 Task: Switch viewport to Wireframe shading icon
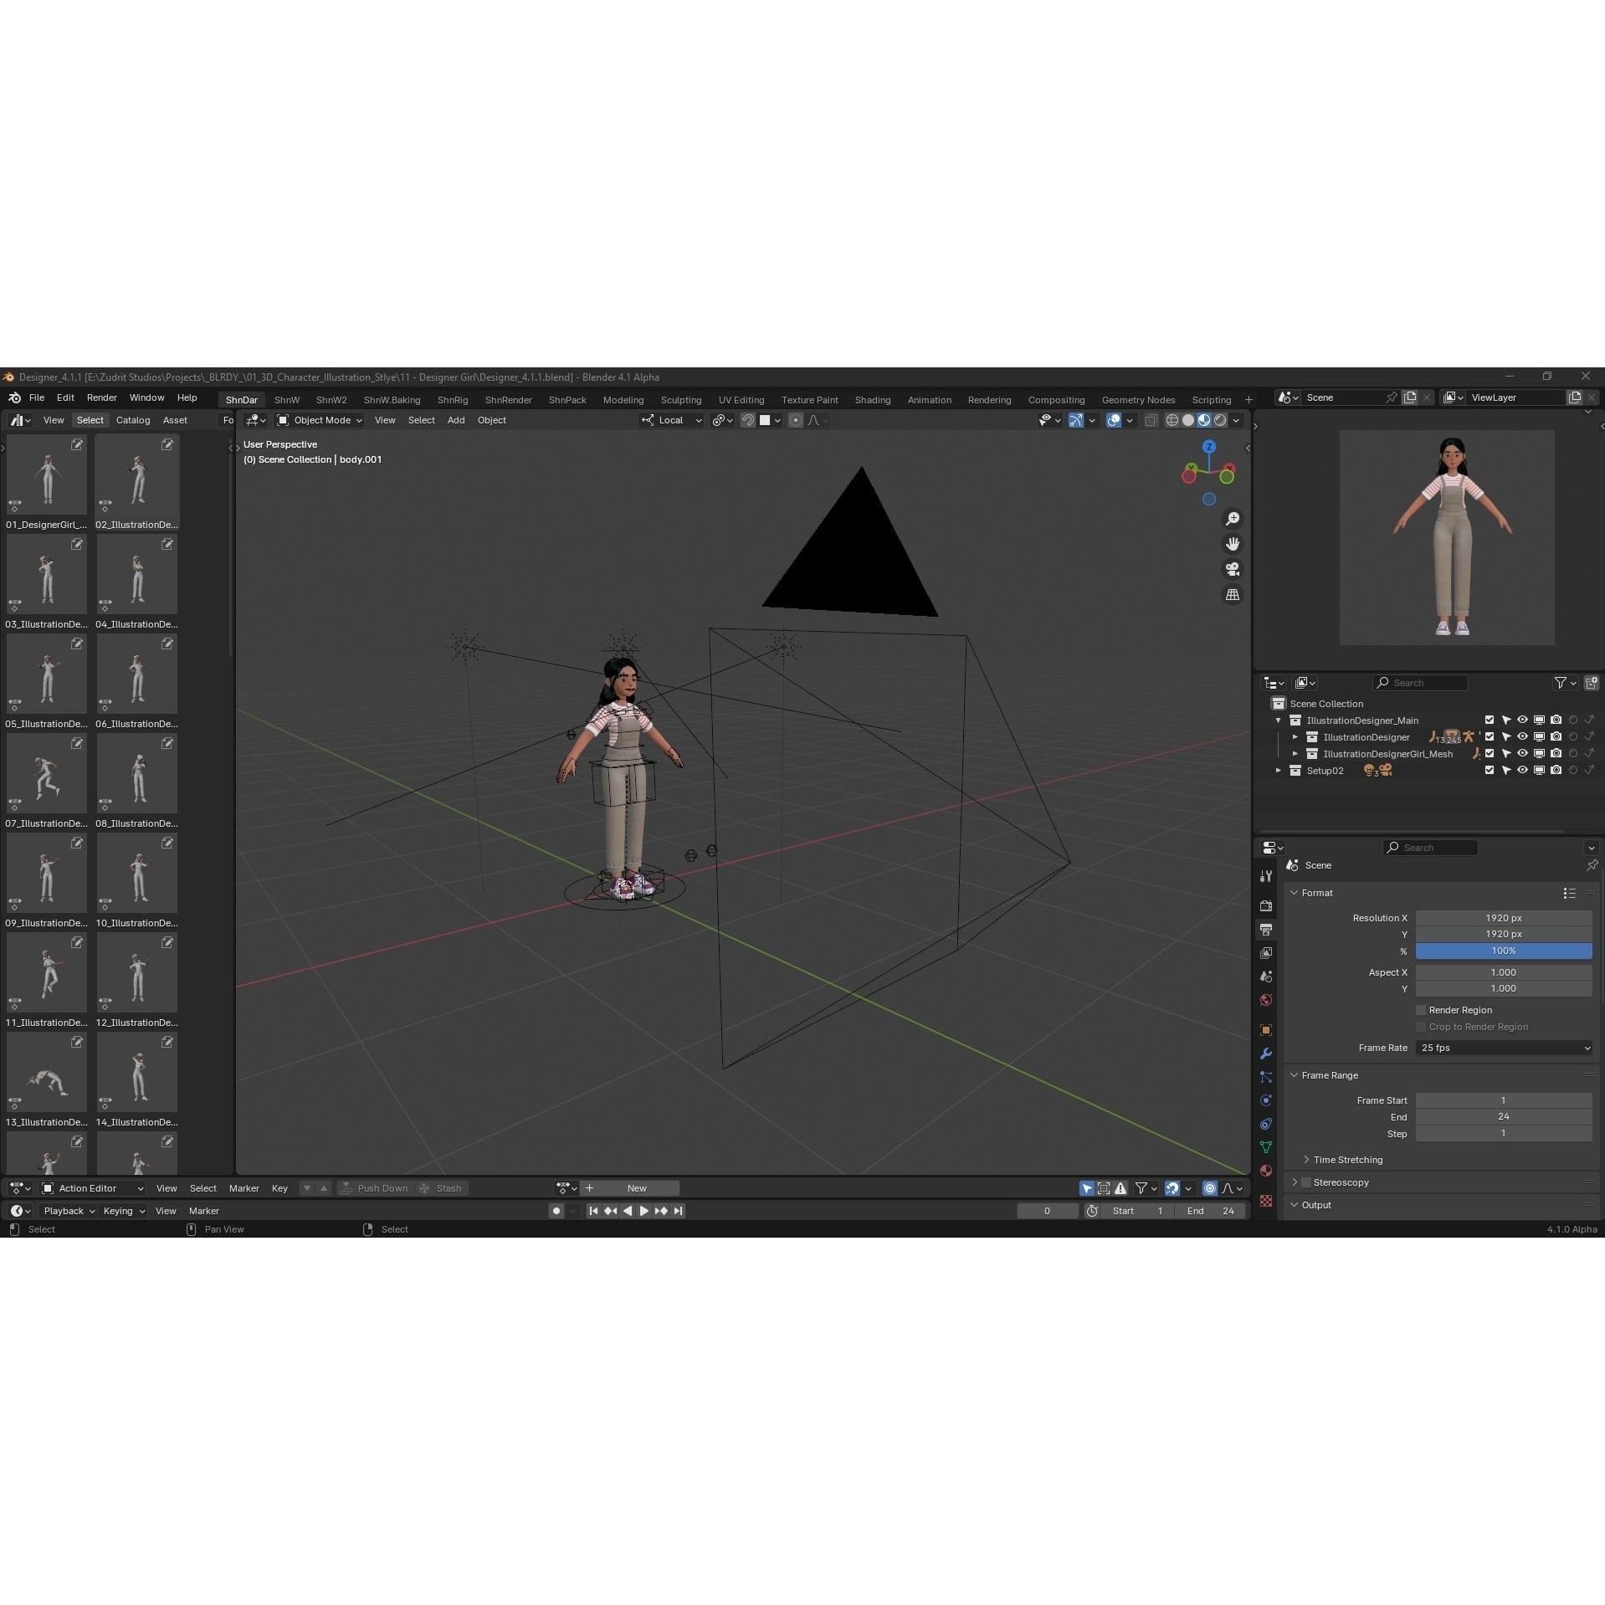(x=1172, y=420)
